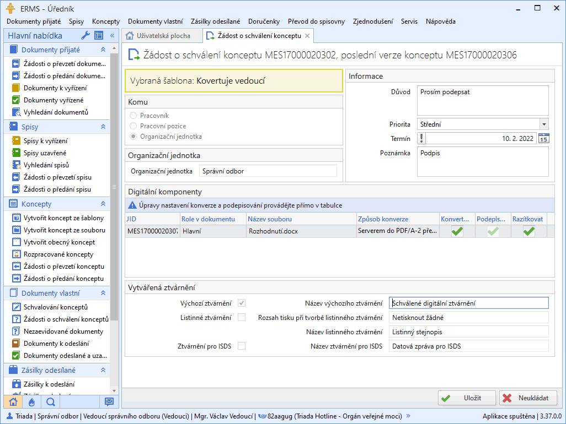Close the Žádost o schválení konceptu tab

point(308,36)
